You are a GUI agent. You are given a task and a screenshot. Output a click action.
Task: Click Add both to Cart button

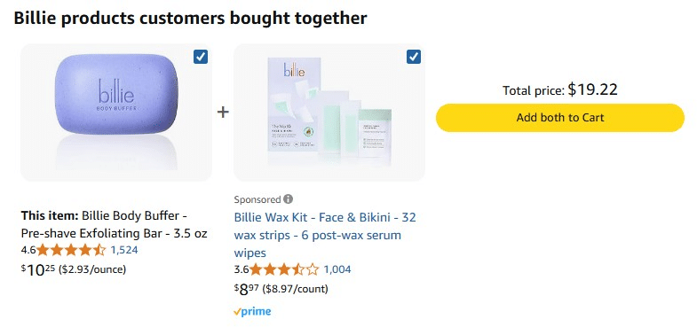[x=559, y=118]
